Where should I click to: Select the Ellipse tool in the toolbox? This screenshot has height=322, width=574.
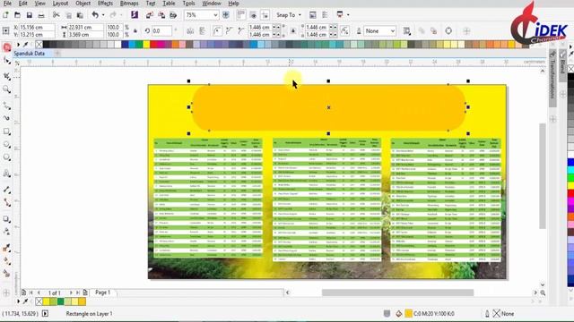(x=6, y=145)
